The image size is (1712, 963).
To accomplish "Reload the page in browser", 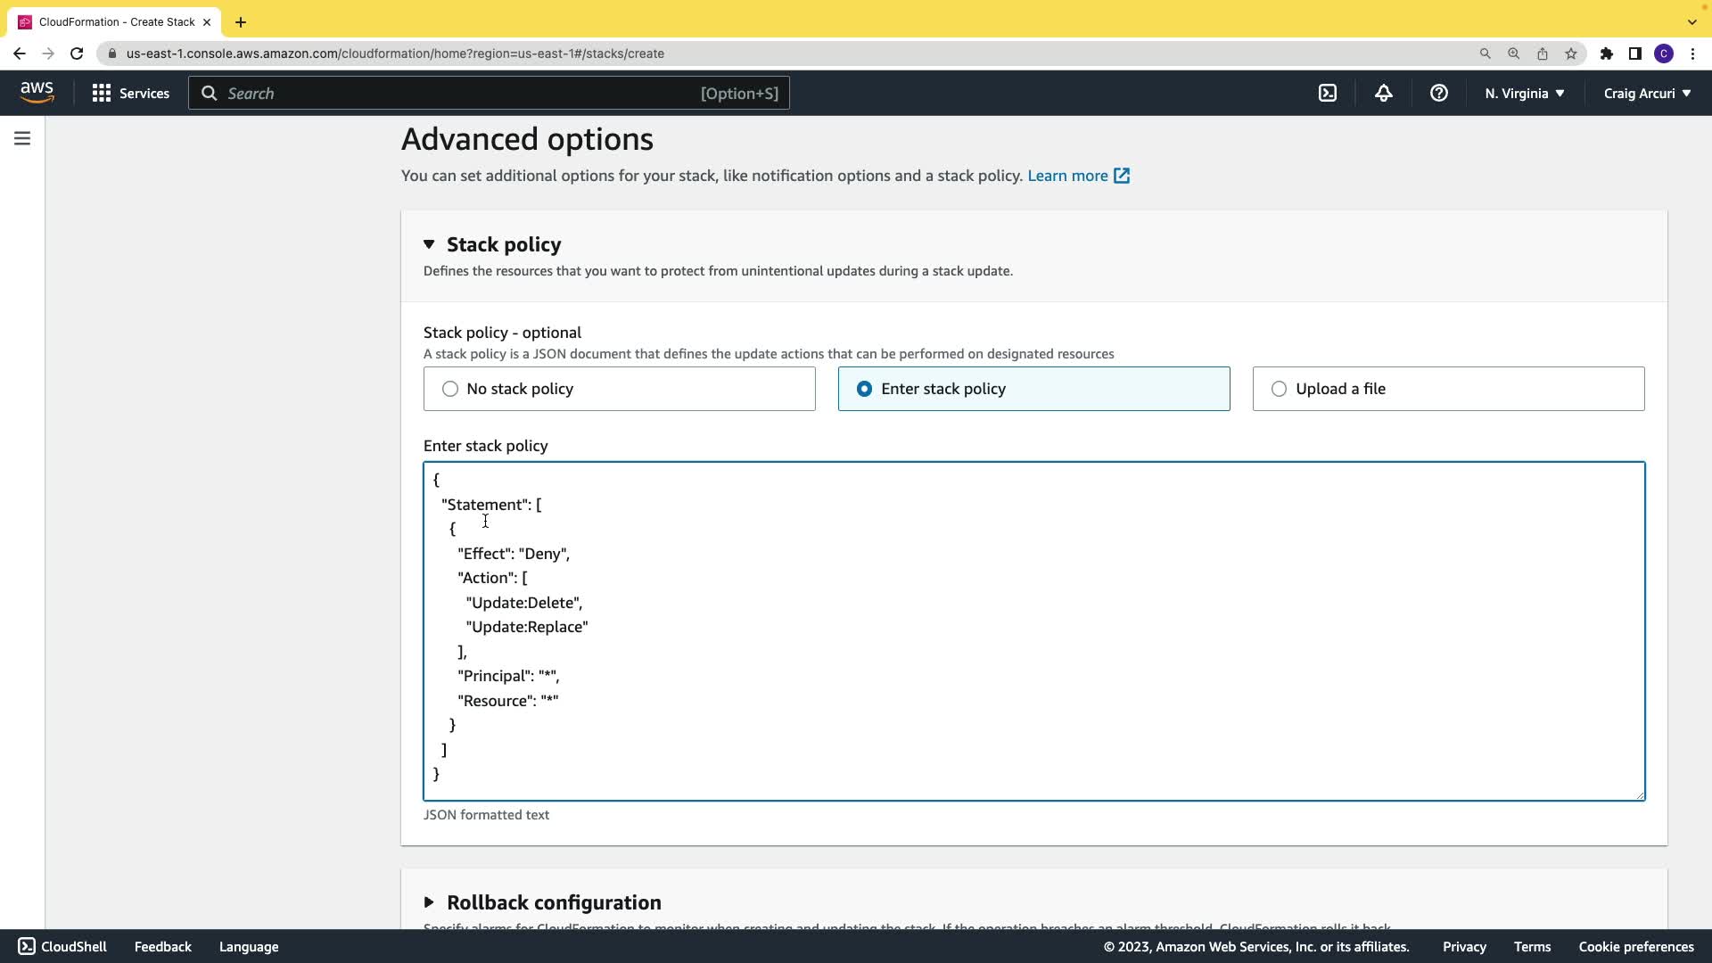I will click(77, 53).
